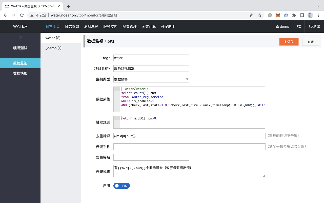Collapse sidebar with the hamburger menu icon
Screen dimensions: 324x203
coord(20,38)
